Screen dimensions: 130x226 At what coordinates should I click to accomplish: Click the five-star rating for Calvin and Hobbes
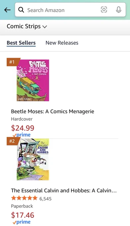point(24,198)
